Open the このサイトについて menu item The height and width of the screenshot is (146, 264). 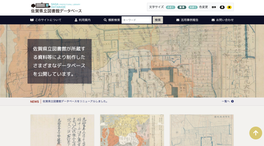[x=46, y=20]
